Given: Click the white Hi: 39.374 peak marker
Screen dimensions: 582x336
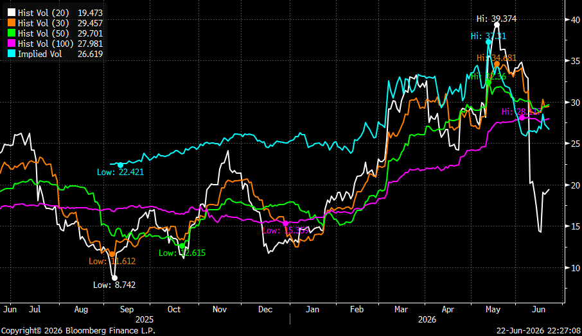Looking at the screenshot, I should tap(497, 25).
